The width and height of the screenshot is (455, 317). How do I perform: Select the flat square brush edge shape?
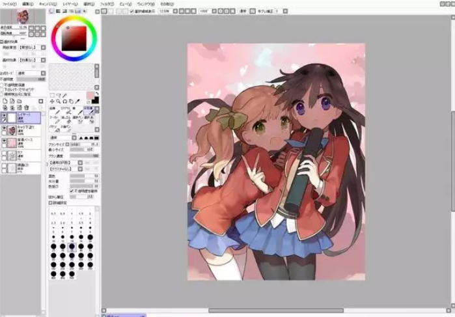click(x=96, y=137)
